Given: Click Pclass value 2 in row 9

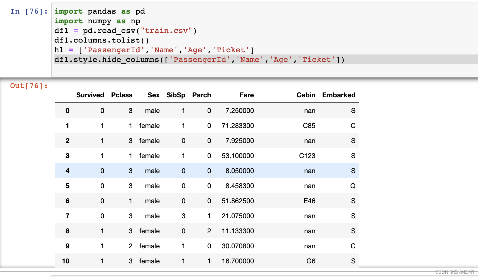Looking at the screenshot, I should pyautogui.click(x=130, y=246).
